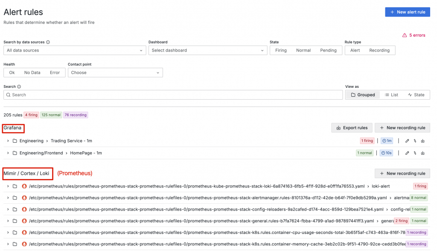This screenshot has height=251, width=437.
Task: Switch view to Grouped
Action: pyautogui.click(x=363, y=95)
